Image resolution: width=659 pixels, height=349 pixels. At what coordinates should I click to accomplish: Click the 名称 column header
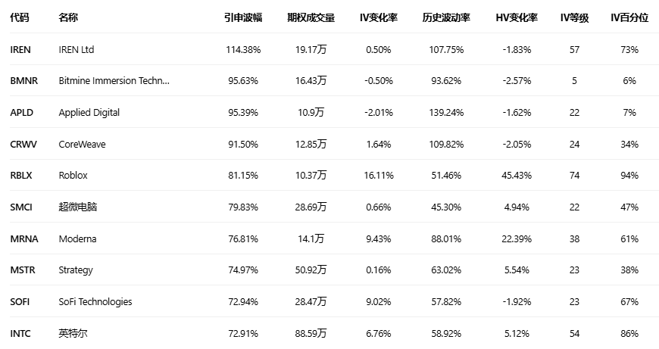68,17
